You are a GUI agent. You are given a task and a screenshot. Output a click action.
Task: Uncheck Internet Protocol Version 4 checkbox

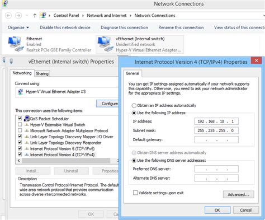click(x=20, y=155)
